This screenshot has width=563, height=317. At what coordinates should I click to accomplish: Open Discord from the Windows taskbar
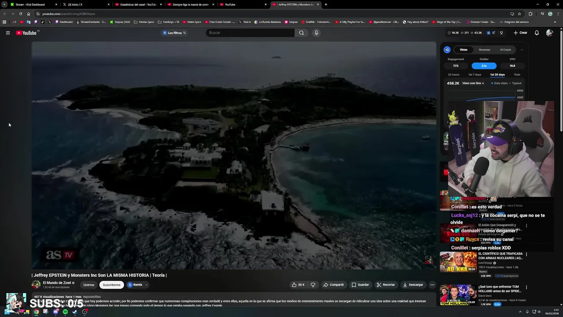click(55, 312)
